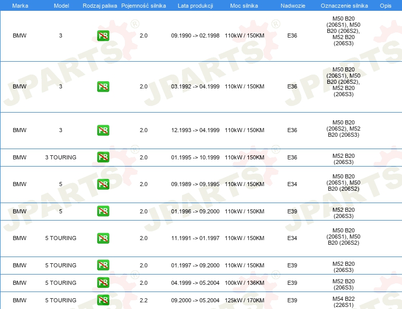This screenshot has height=309, width=402.
Task: Click the Rodzaj paliwa column header
Action: click(100, 5)
